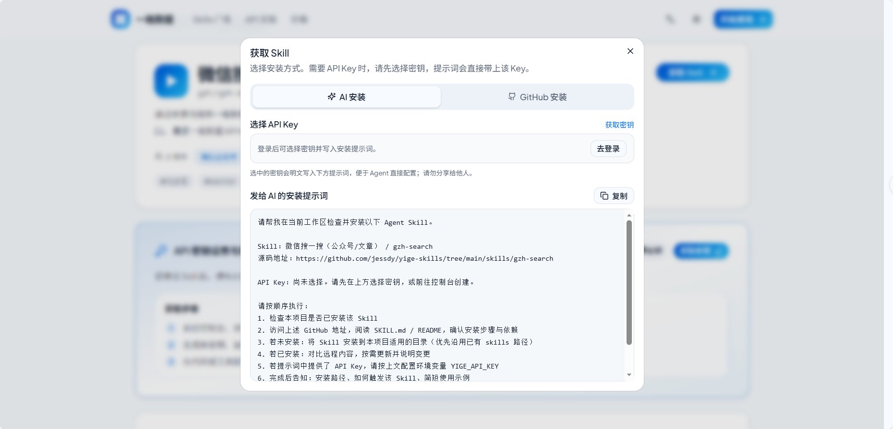
Task: Click the 去登录 button
Action: (x=608, y=149)
